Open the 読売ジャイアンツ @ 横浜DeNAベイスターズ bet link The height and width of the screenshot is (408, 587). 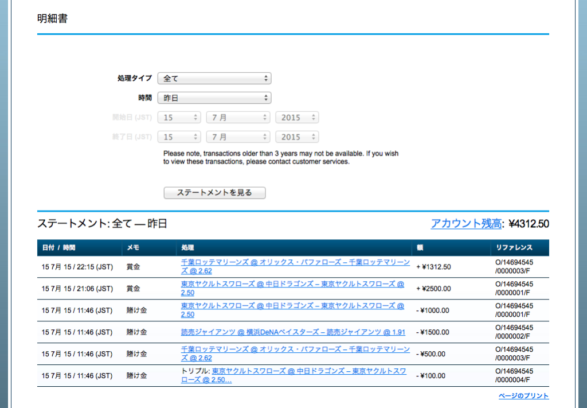[293, 332]
